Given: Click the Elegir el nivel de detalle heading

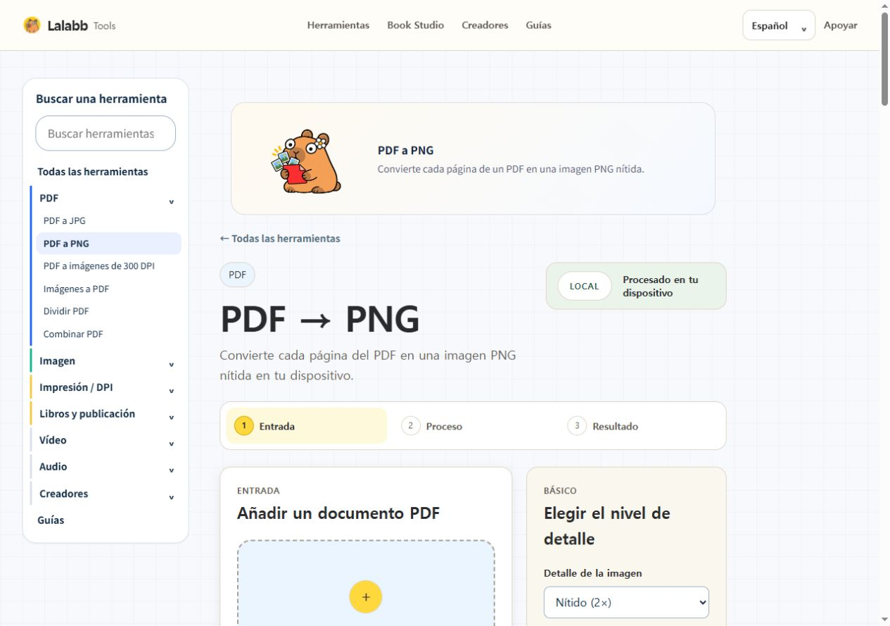Looking at the screenshot, I should (x=607, y=526).
